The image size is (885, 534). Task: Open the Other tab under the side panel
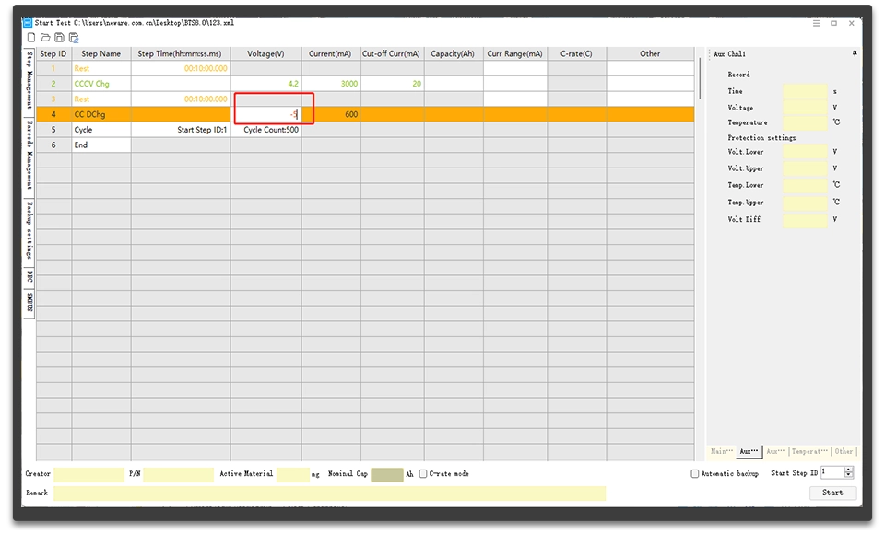pos(844,451)
